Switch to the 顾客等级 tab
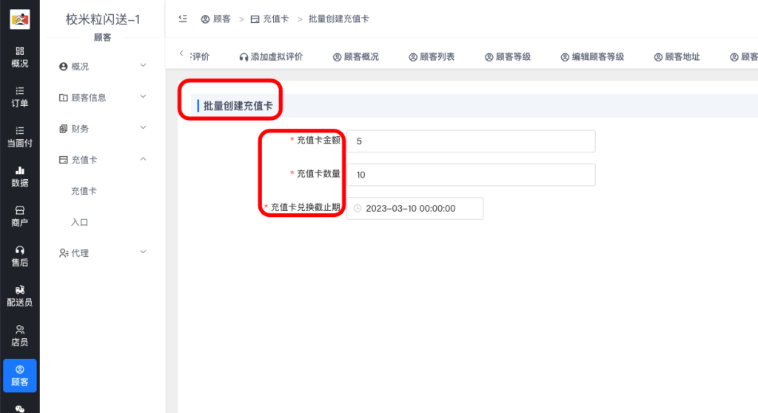758x413 pixels. (x=508, y=57)
